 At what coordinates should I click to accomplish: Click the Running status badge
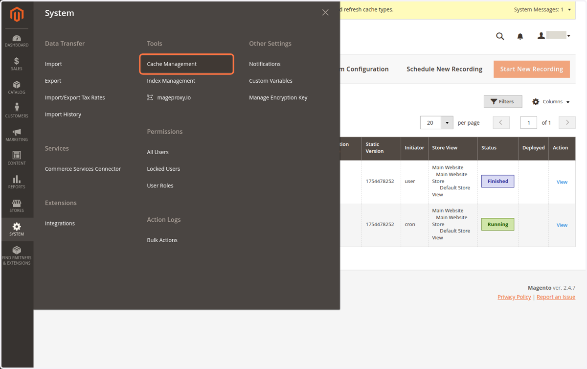tap(497, 224)
